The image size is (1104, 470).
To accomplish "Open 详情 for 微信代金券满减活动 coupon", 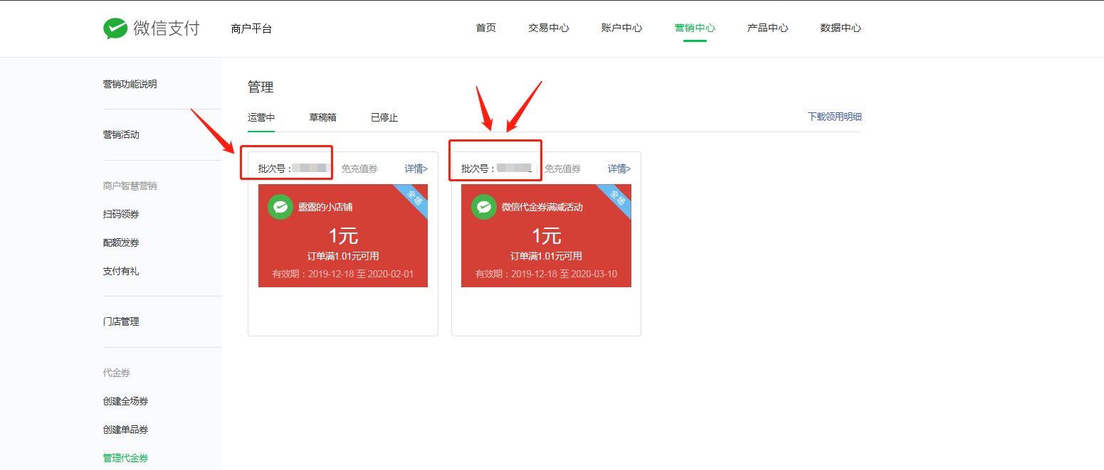I will pyautogui.click(x=619, y=169).
